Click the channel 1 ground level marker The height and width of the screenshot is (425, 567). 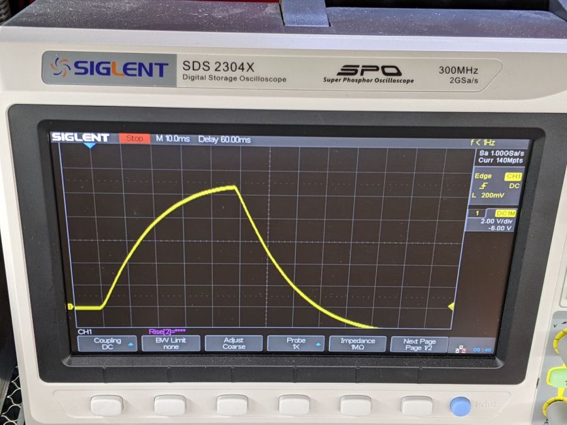pyautogui.click(x=69, y=306)
